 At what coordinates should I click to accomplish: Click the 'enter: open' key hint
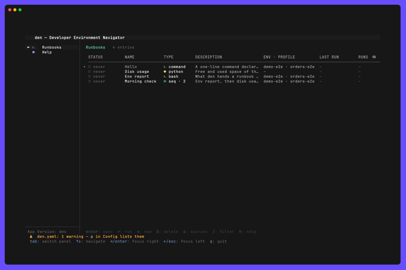[x=99, y=232]
